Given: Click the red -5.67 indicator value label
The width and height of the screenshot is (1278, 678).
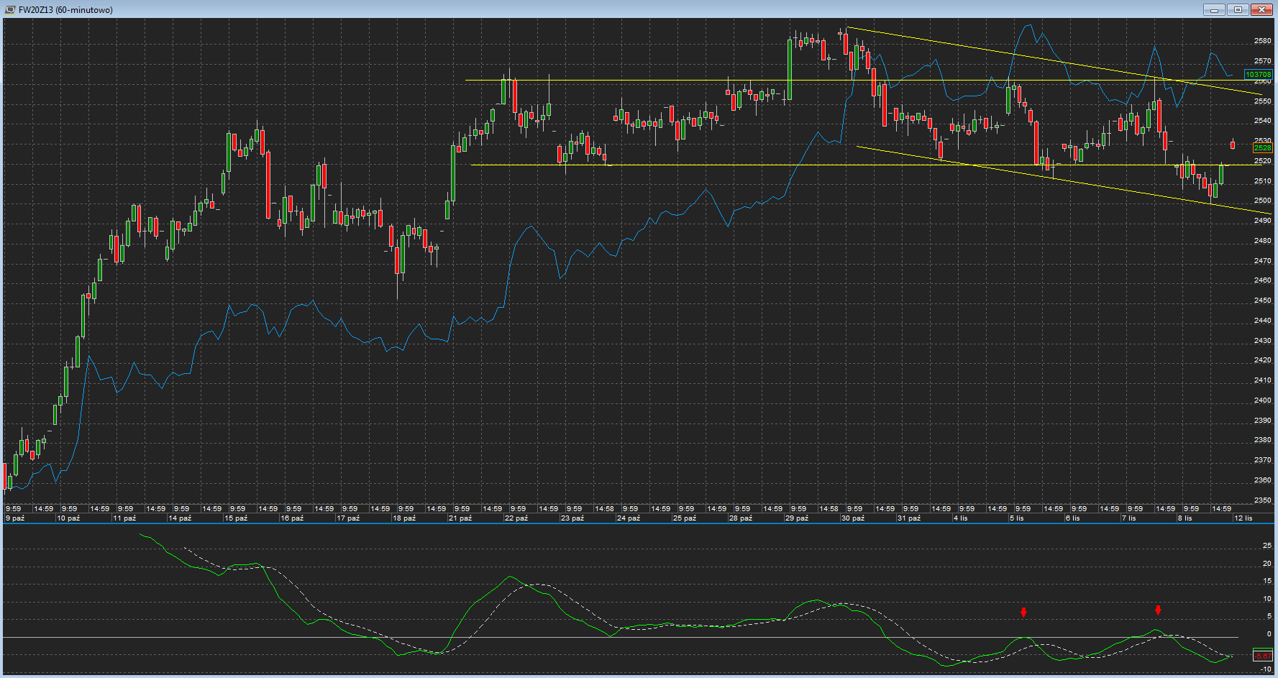Looking at the screenshot, I should (x=1262, y=656).
